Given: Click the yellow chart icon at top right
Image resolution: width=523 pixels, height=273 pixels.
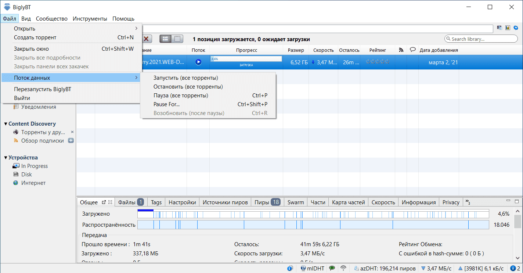Looking at the screenshot, I should (x=508, y=28).
